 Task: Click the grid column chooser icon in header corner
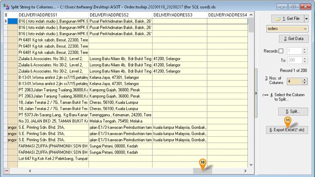click(6, 15)
